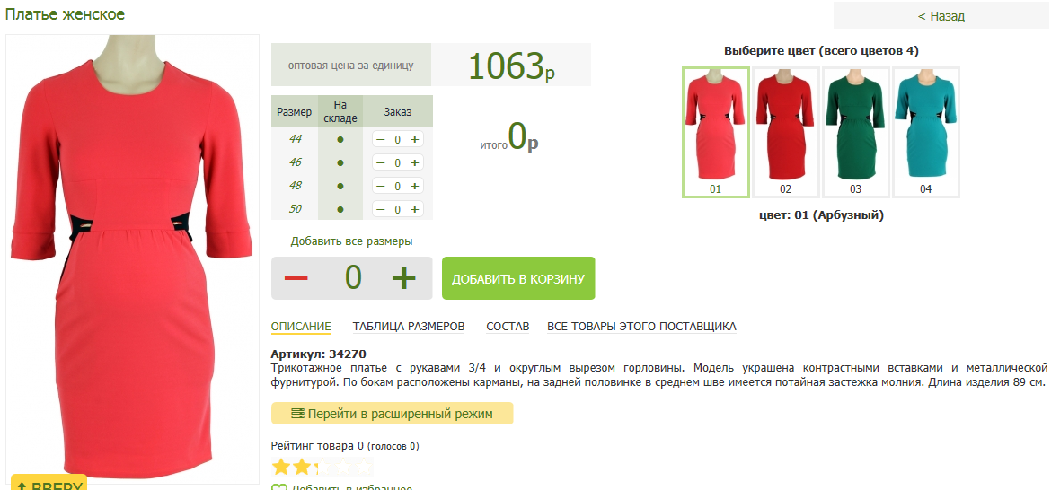View Все товары этого поставщика

tap(641, 326)
